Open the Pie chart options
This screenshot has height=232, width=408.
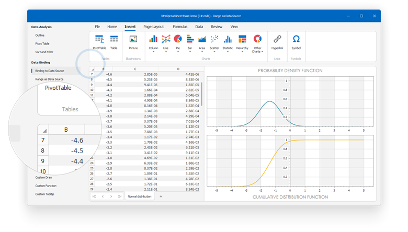click(x=178, y=43)
